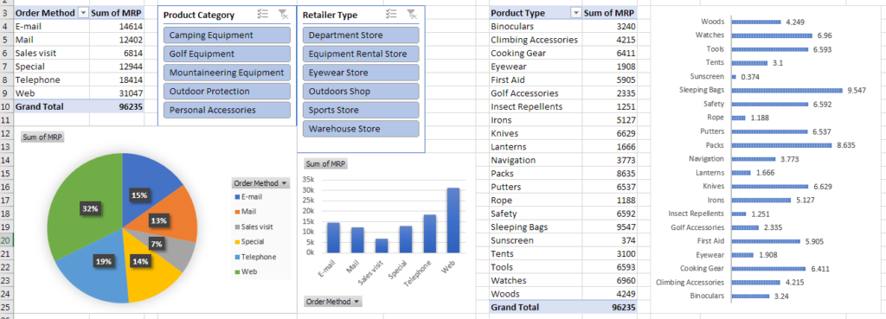Click Product Category slicer header
Screen dimensions: 886x319
point(199,16)
